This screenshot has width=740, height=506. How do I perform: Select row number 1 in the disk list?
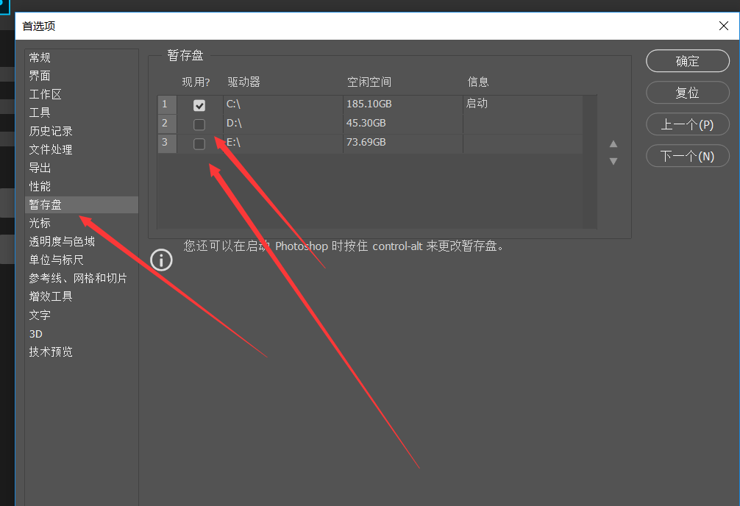click(166, 104)
